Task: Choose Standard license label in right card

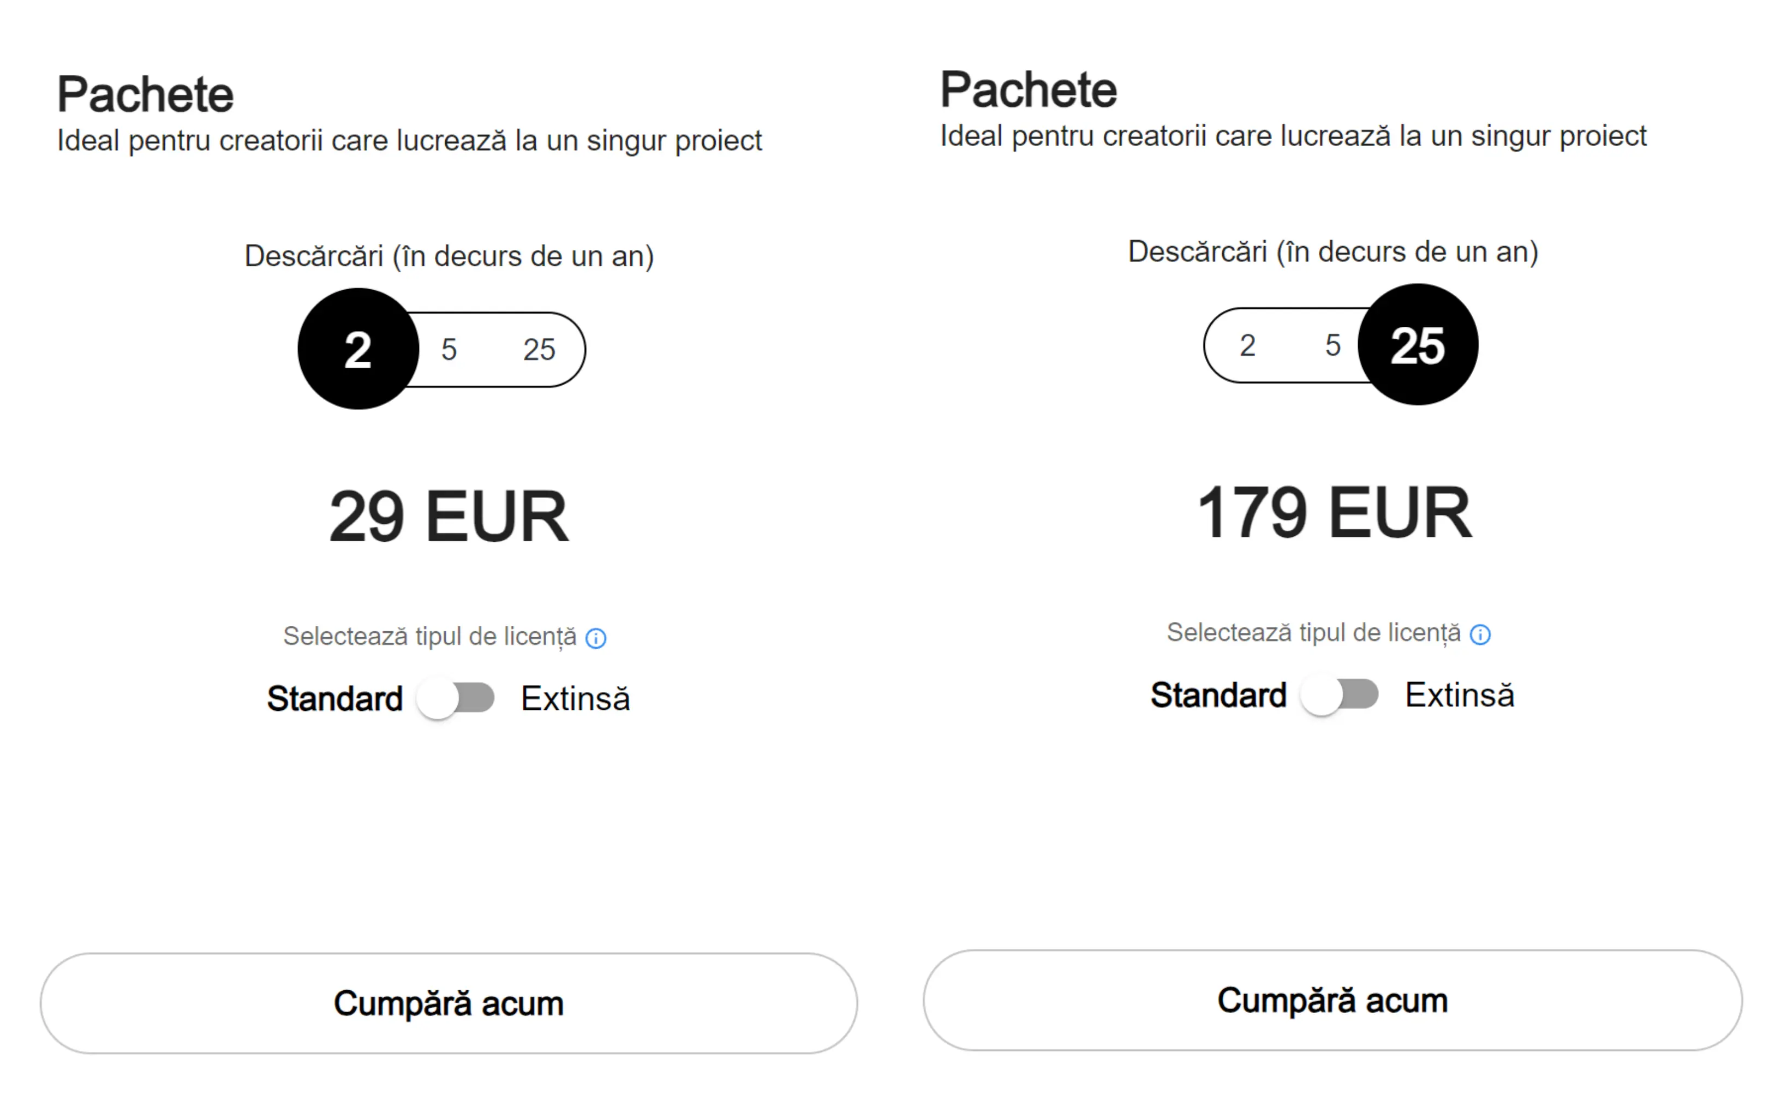Action: pos(1218,695)
